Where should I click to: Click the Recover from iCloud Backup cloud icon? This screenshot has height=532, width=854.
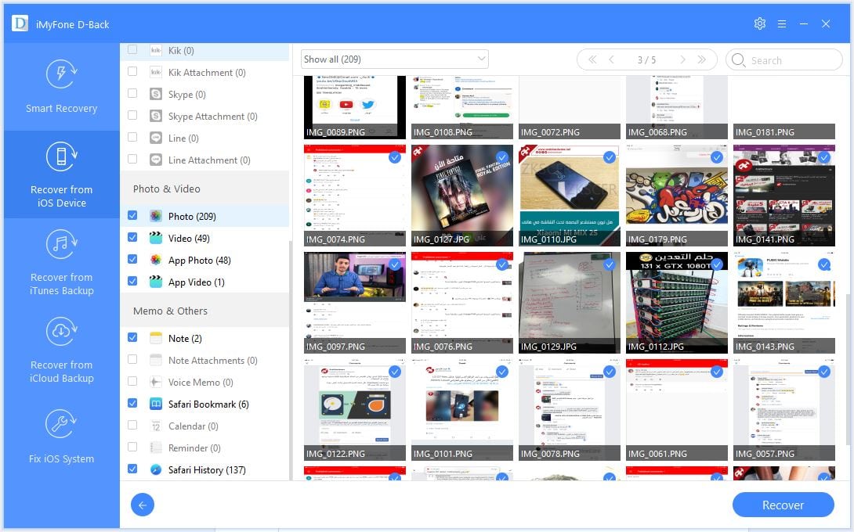62,332
